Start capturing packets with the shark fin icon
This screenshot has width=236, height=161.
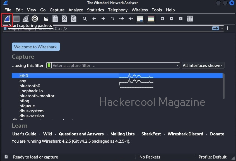pos(7,19)
